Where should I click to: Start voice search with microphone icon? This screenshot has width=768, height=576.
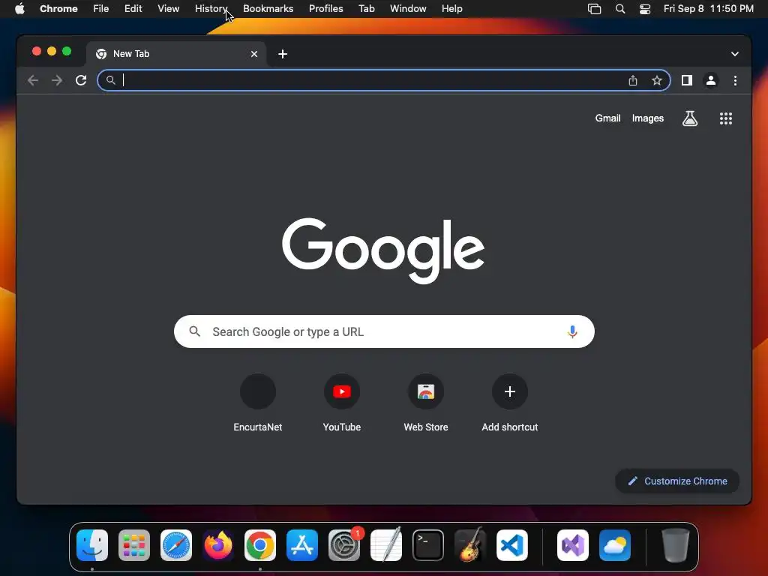(572, 331)
